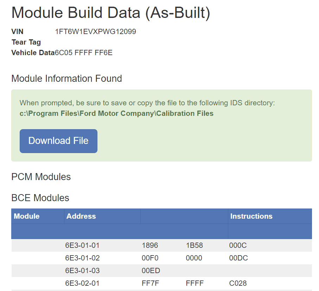Click the Address column header
Image resolution: width=319 pixels, height=291 pixels.
(81, 216)
